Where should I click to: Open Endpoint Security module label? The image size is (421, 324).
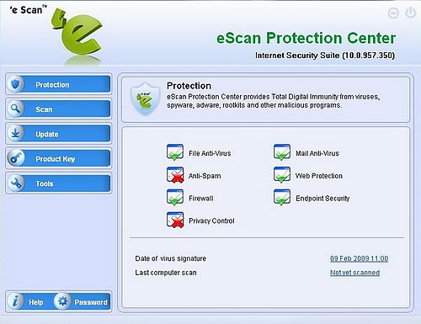[x=322, y=199]
